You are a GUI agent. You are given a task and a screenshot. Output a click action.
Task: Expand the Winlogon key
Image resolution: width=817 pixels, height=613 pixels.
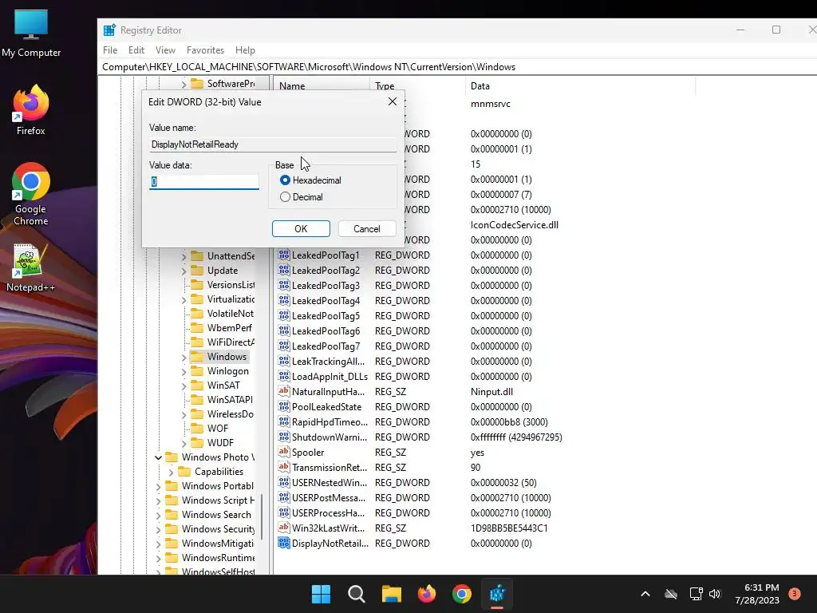pyautogui.click(x=184, y=372)
